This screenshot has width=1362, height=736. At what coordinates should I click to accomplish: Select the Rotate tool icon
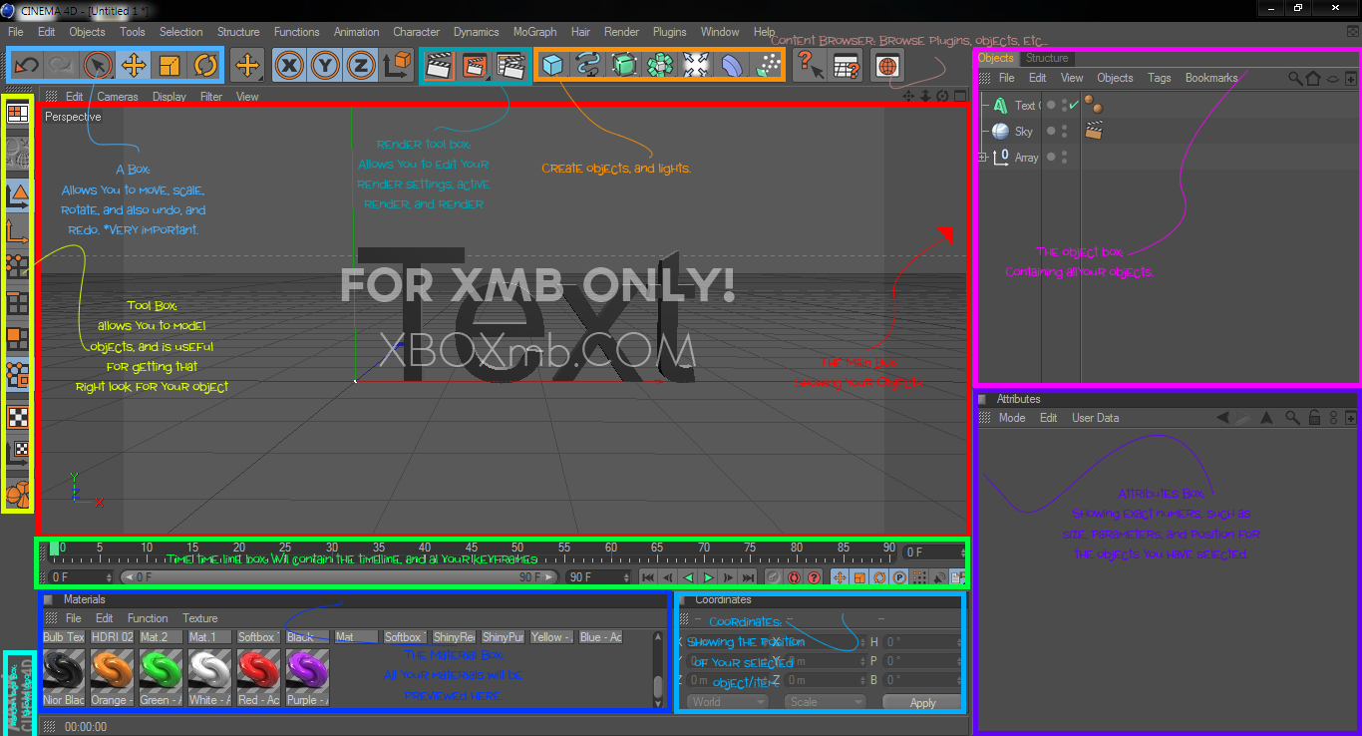(x=205, y=66)
